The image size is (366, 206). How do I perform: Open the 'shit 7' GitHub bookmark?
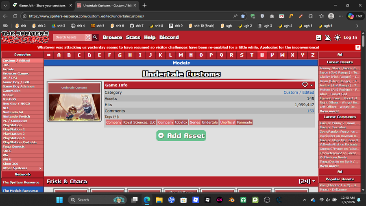(137, 26)
